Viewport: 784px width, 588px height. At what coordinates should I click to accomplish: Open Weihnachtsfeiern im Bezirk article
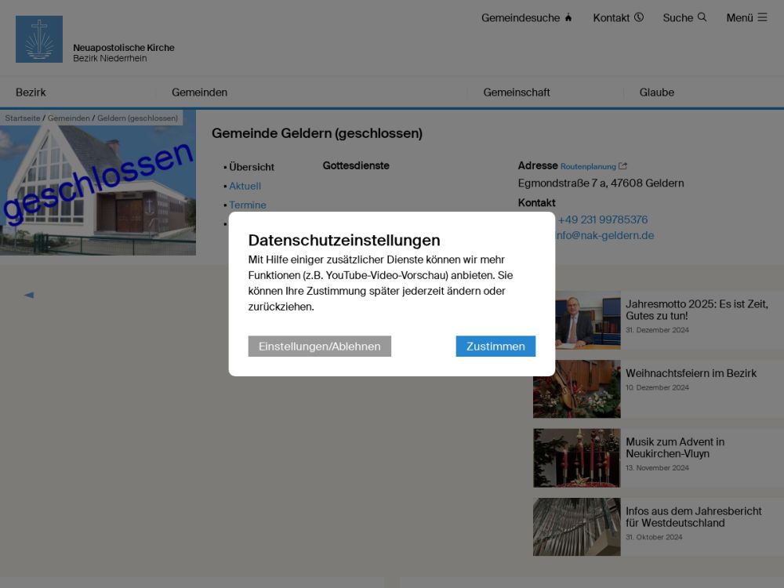691,373
